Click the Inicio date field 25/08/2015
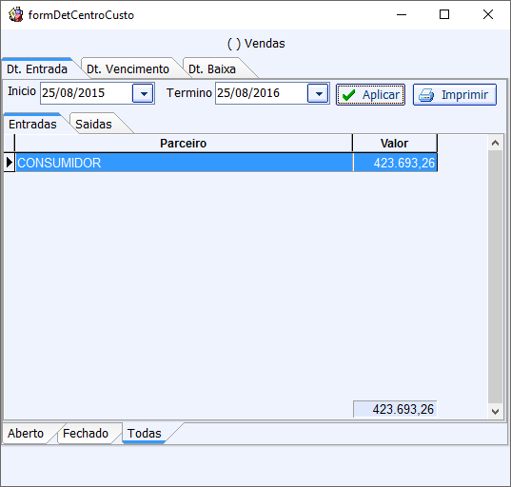The width and height of the screenshot is (511, 487). (x=87, y=93)
